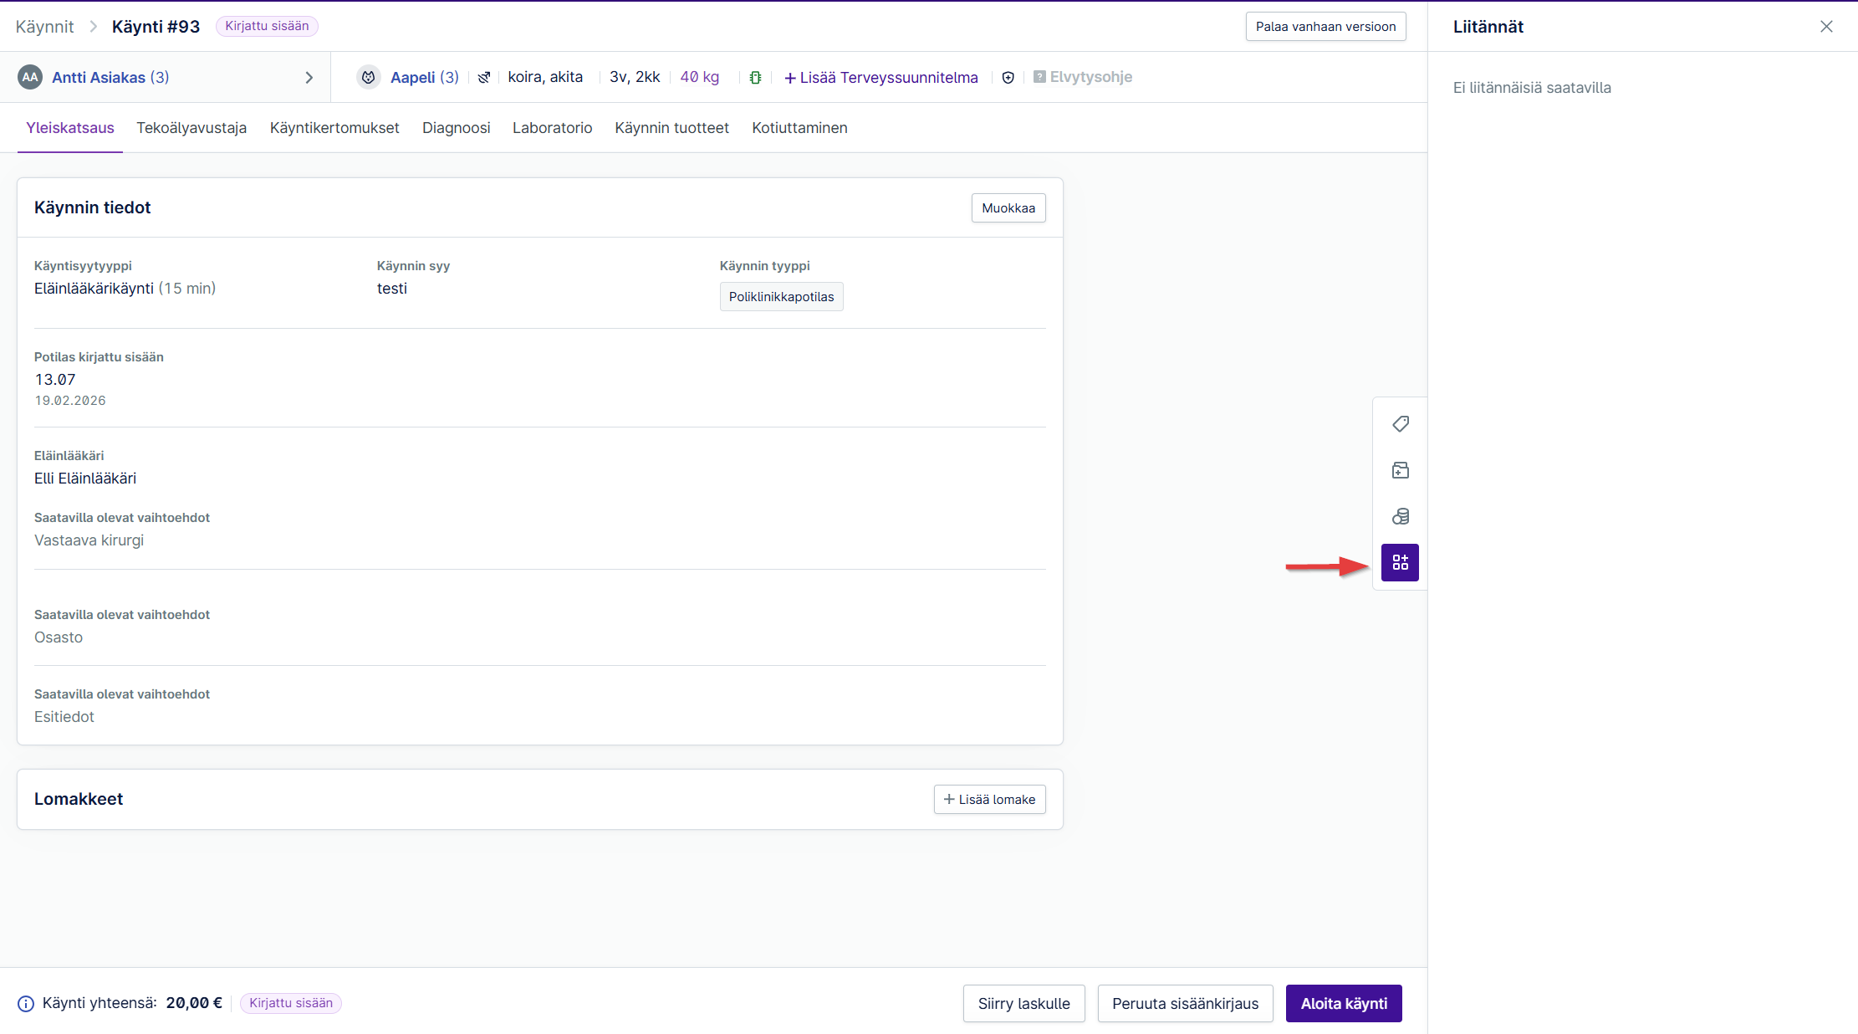Click Peruuta sisäänkirjaus button
Image resolution: width=1858 pixels, height=1034 pixels.
(1185, 1004)
